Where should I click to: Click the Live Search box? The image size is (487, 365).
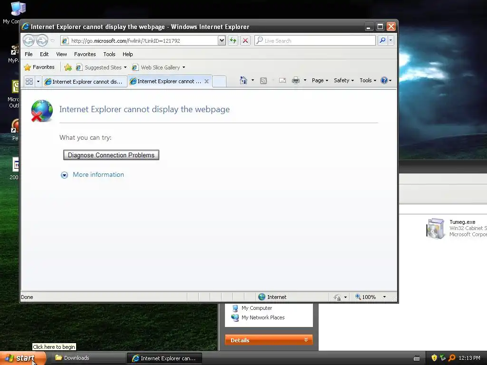[315, 41]
